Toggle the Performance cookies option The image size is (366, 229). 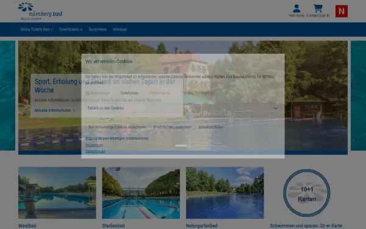[159, 93]
